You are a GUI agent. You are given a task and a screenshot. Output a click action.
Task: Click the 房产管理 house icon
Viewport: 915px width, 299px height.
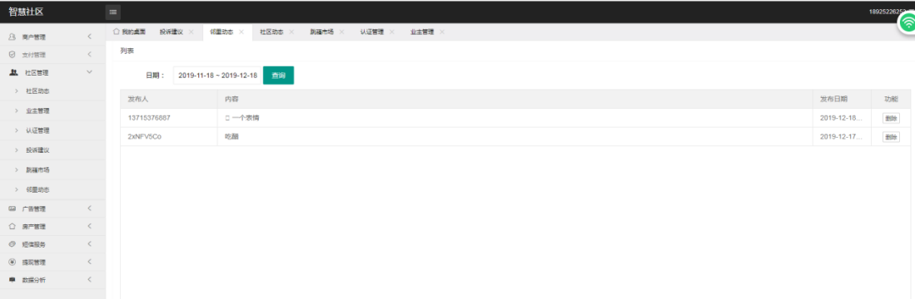coord(12,226)
